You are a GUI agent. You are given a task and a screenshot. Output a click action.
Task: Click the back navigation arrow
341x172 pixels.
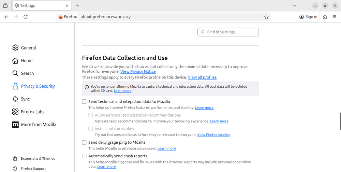pos(6,17)
